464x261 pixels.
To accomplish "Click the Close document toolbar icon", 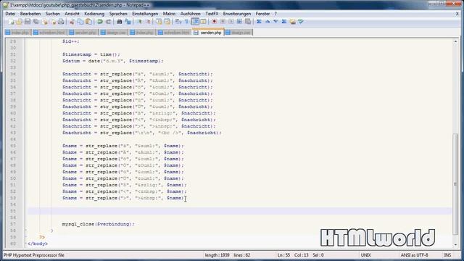I will pos(45,22).
